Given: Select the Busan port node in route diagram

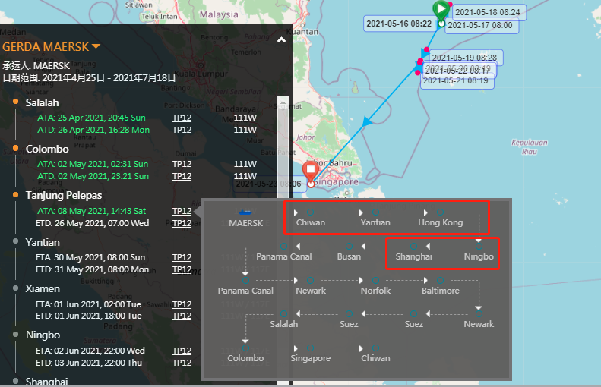Looking at the screenshot, I should point(349,246).
